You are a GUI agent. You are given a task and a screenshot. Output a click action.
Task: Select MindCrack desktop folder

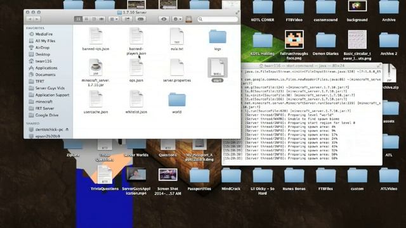click(x=231, y=175)
